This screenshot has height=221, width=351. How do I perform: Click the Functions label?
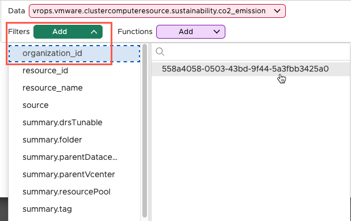[135, 32]
